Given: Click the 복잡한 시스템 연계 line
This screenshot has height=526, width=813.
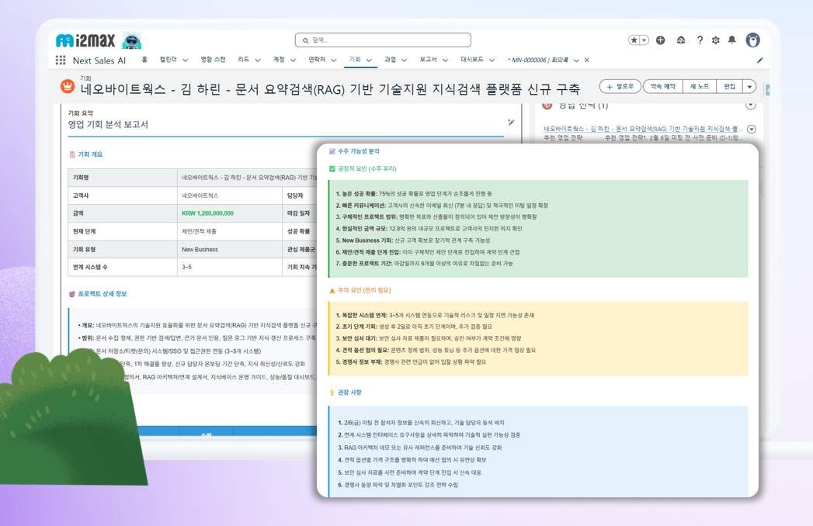Looking at the screenshot, I should (435, 315).
